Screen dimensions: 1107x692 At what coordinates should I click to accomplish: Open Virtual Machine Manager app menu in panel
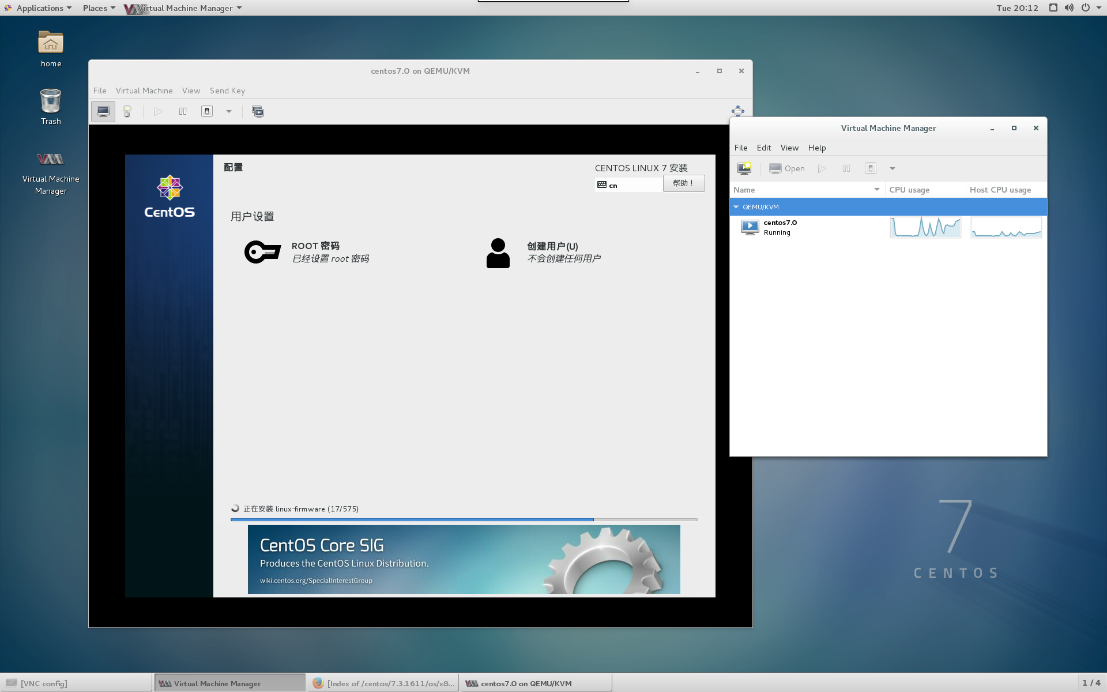coord(183,8)
